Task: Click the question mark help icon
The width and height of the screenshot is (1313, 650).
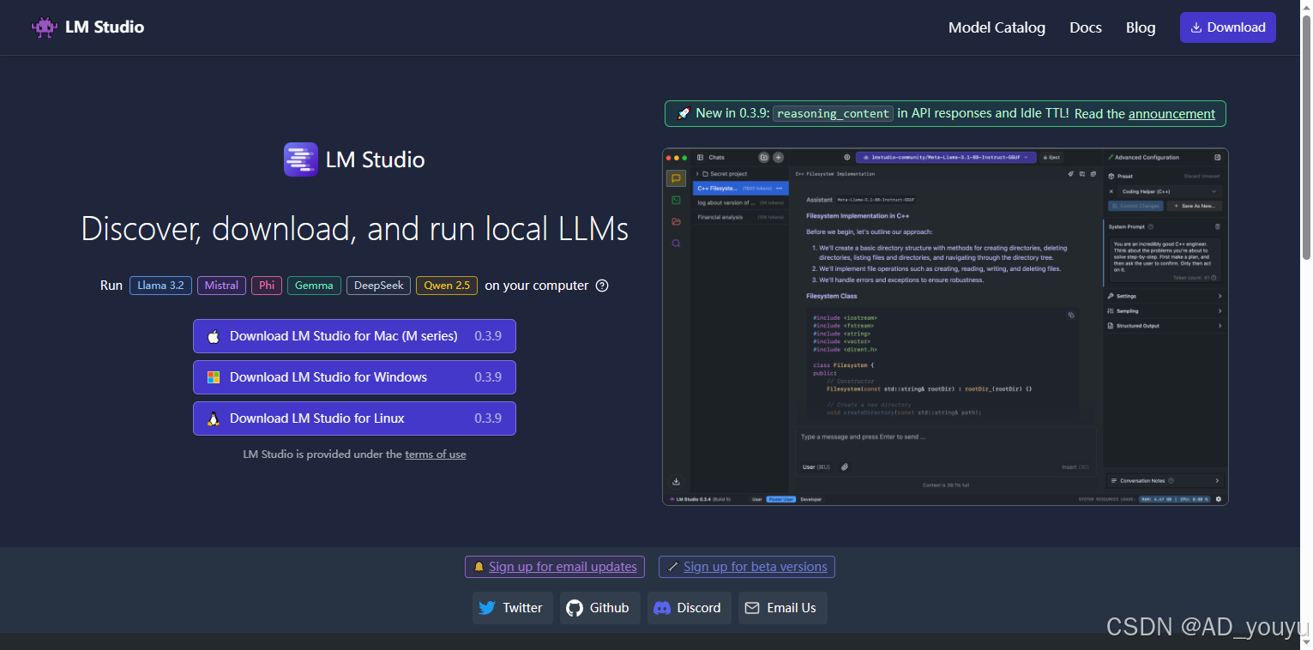Action: [x=602, y=286]
